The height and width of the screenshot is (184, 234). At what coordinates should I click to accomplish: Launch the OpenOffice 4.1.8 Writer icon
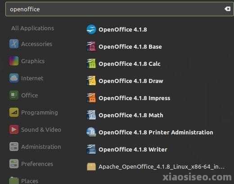(x=91, y=149)
